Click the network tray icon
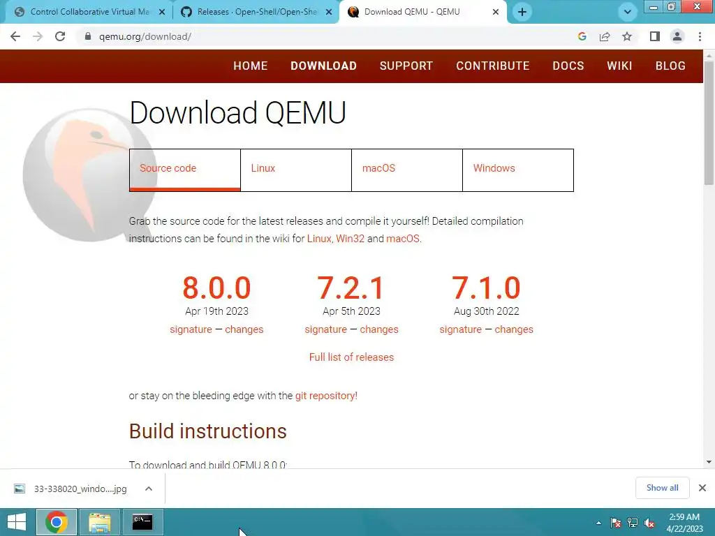715x536 pixels. [633, 523]
